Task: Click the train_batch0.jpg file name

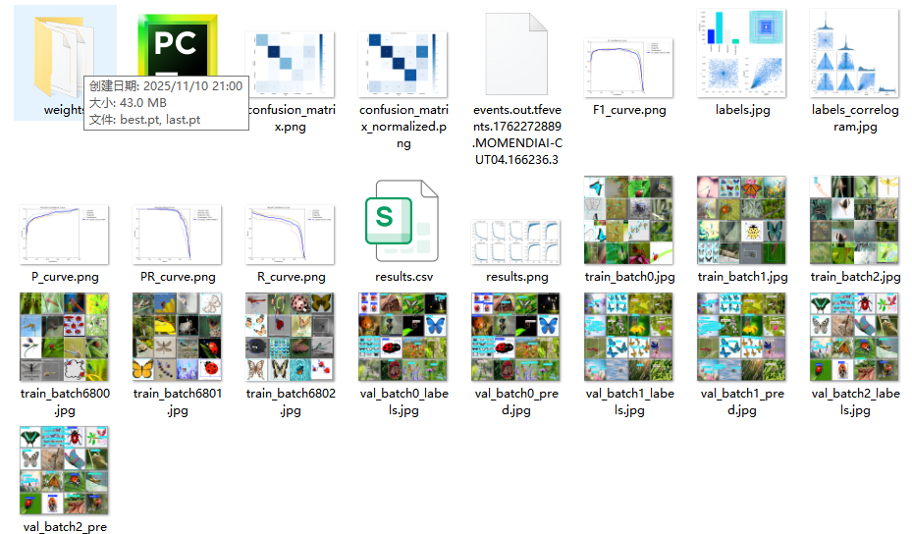Action: click(x=629, y=277)
